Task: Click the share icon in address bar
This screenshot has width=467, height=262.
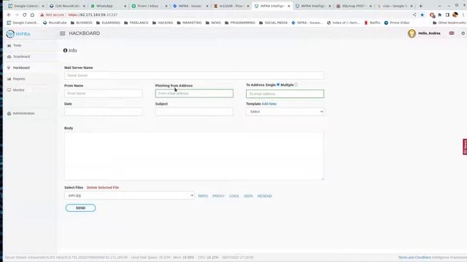Action: (414, 15)
